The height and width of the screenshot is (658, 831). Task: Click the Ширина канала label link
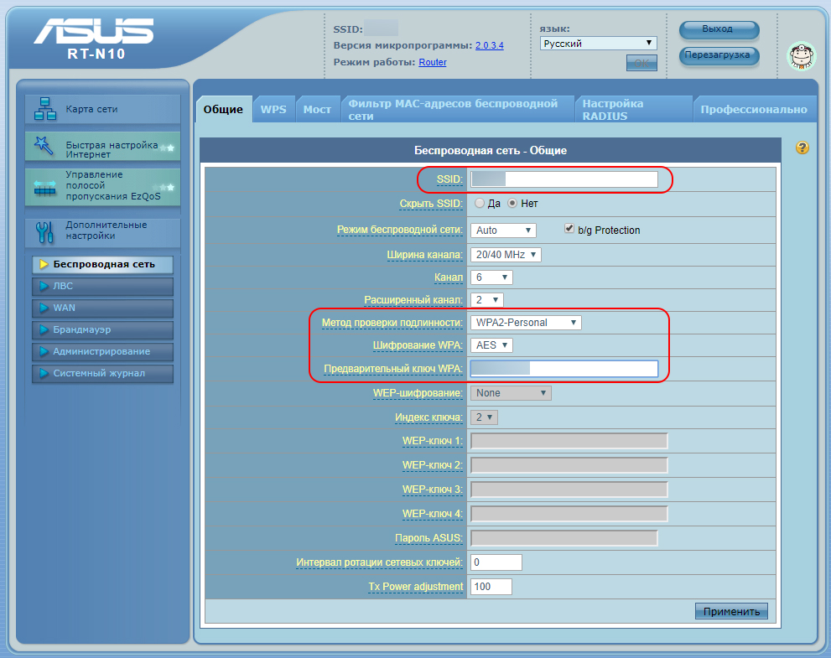(x=424, y=255)
